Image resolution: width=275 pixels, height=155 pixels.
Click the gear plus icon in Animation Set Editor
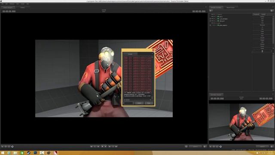211,11
